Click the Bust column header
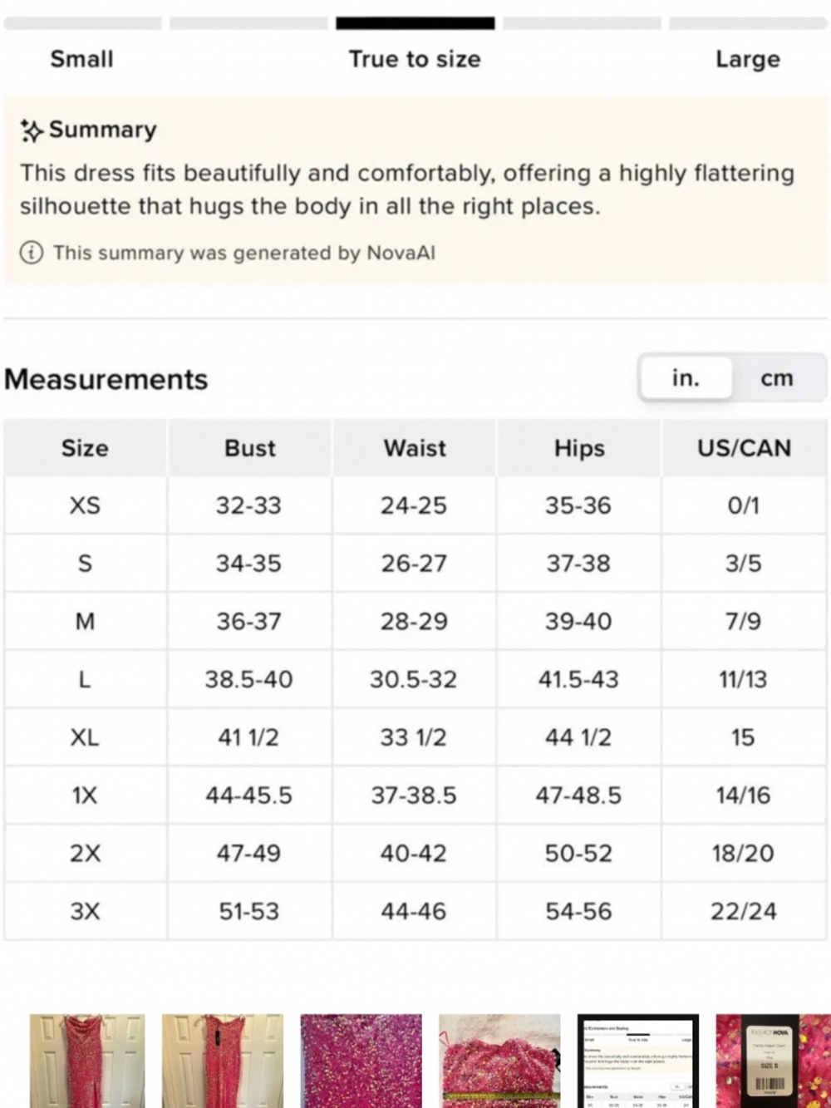This screenshot has width=831, height=1108. click(249, 448)
